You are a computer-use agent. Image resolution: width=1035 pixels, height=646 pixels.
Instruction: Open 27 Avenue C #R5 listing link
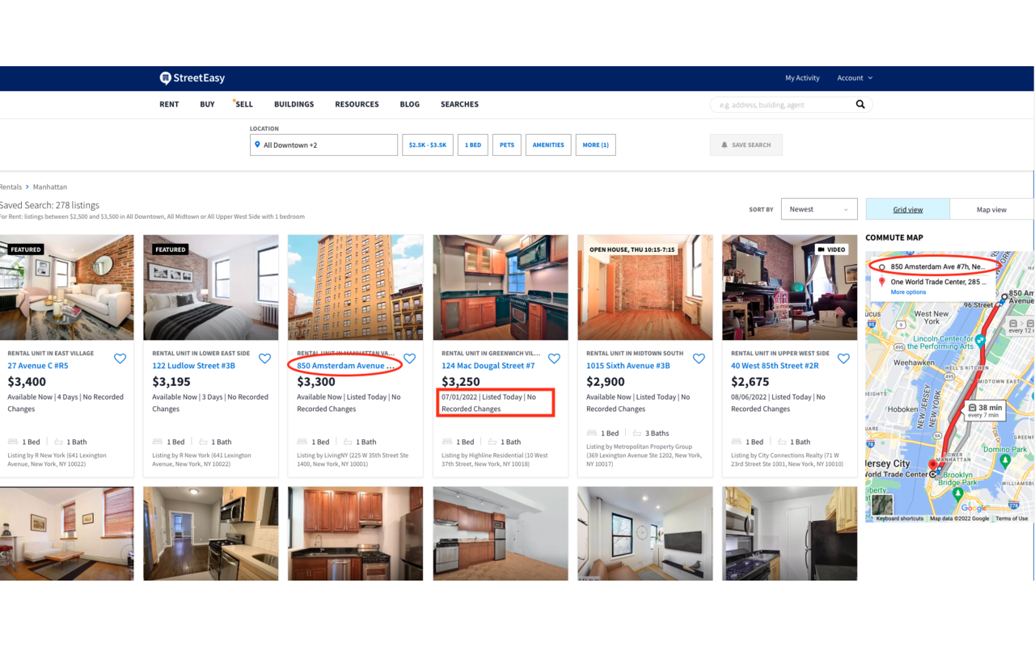pyautogui.click(x=38, y=366)
